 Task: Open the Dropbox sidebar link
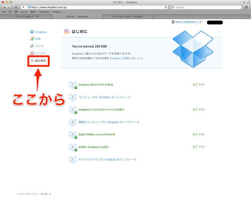pos(41,32)
